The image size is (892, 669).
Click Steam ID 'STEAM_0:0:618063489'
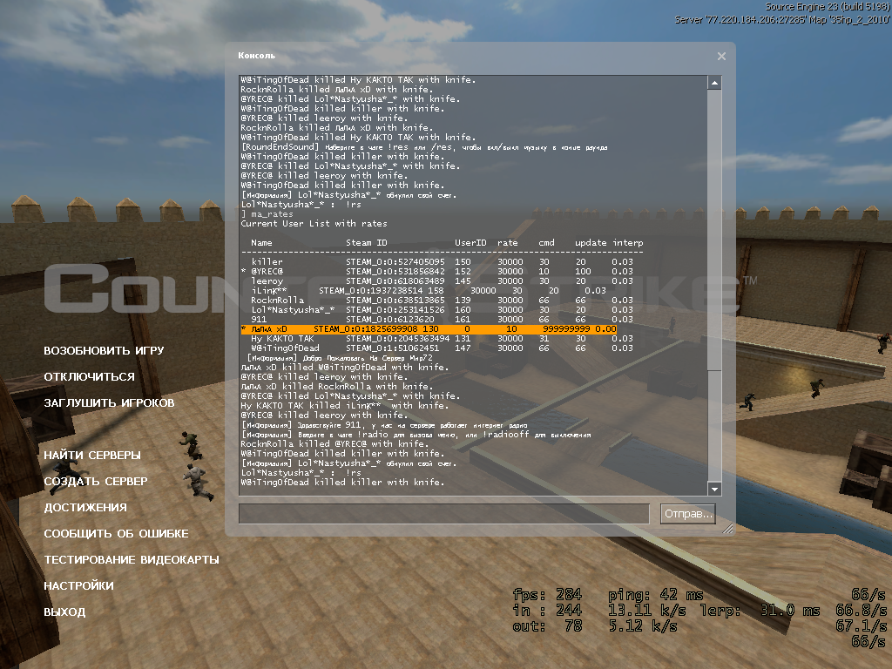pos(395,281)
